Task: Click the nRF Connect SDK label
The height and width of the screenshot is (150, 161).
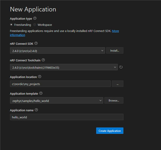Action: (21, 44)
